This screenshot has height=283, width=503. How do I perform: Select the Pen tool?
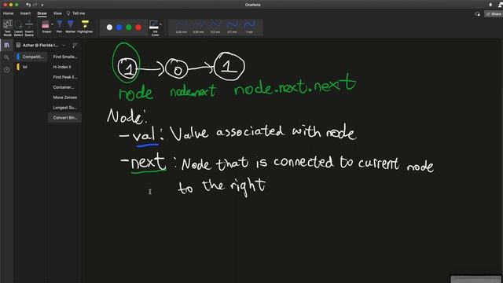[60, 27]
